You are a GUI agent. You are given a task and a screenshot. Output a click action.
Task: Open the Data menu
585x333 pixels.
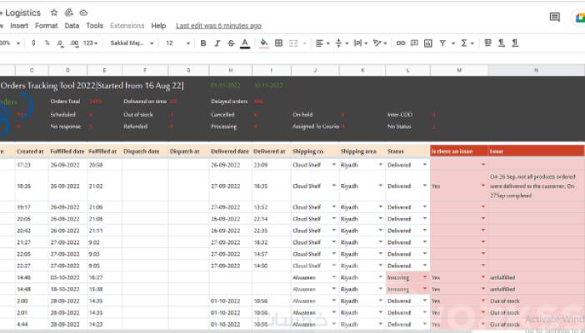coord(72,26)
